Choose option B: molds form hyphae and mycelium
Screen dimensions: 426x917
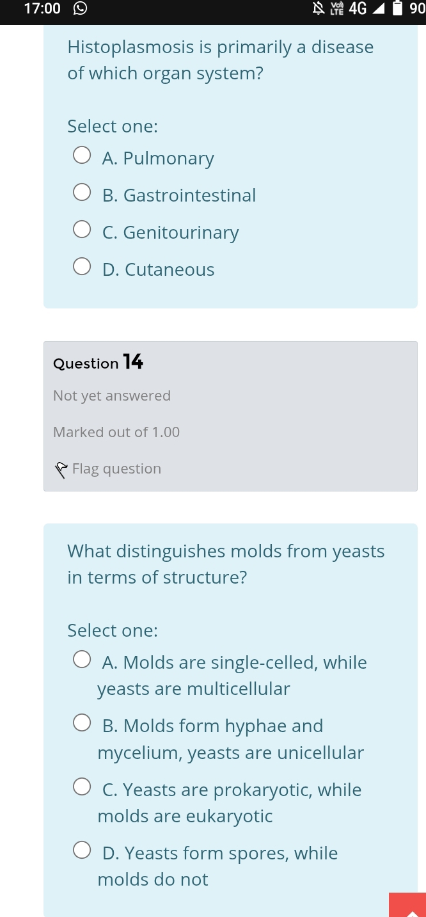click(81, 723)
